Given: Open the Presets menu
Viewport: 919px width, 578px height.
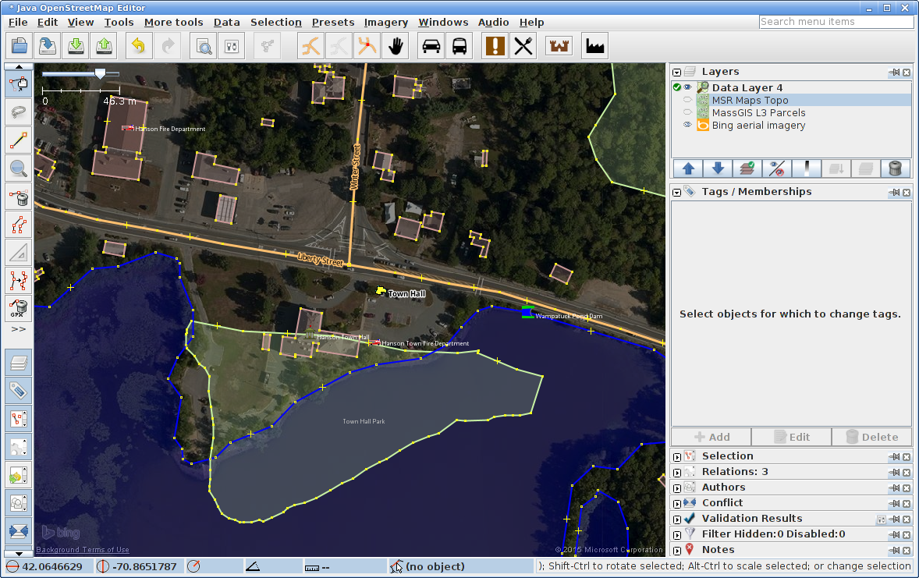Looking at the screenshot, I should [x=333, y=23].
